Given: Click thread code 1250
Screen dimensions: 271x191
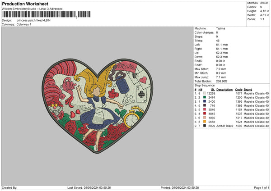Looking at the screenshot, I should coord(239,97).
